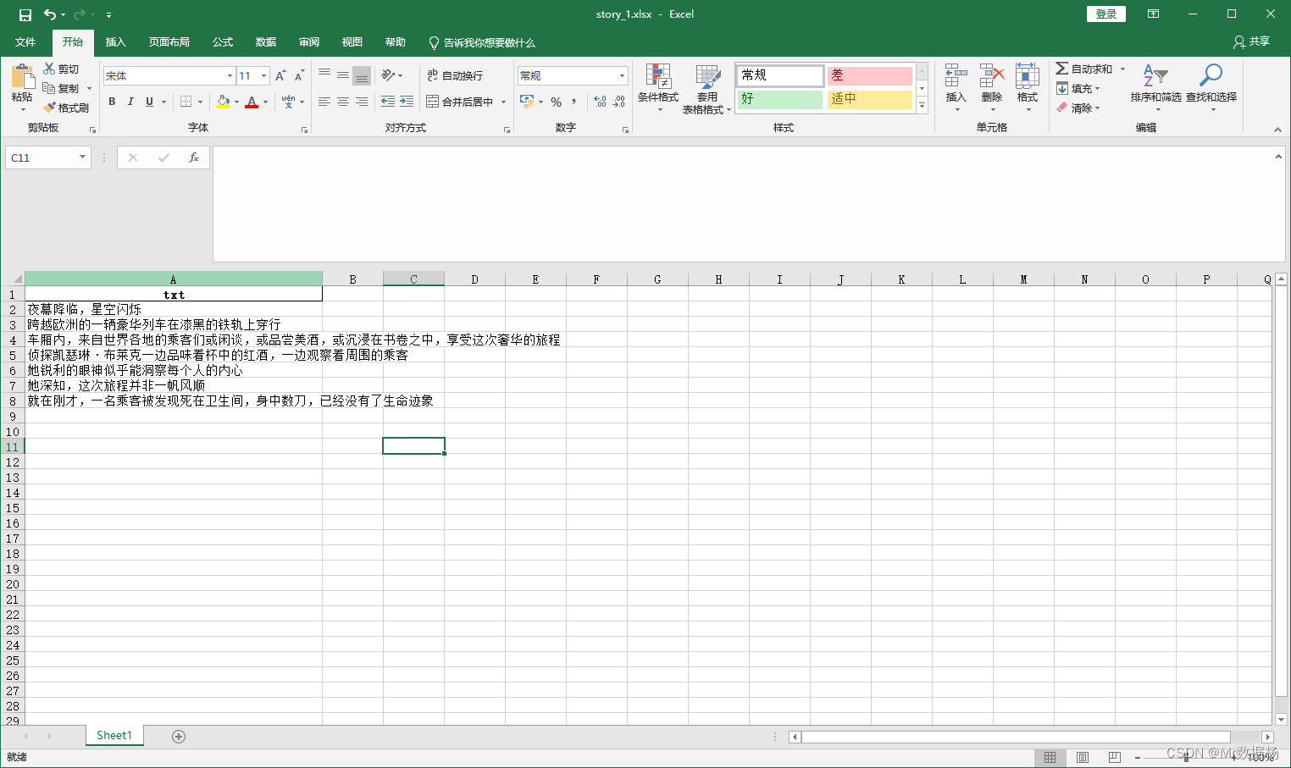Save the workbook with the floppy disk icon

(25, 14)
